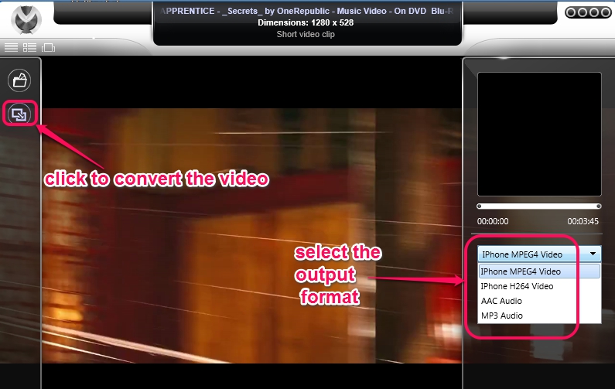Switch to plain list view icon

pyautogui.click(x=11, y=47)
